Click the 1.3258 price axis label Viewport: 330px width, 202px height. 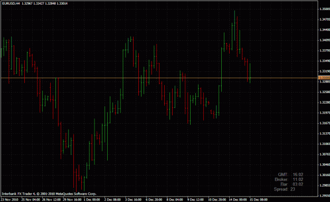coord(325,92)
